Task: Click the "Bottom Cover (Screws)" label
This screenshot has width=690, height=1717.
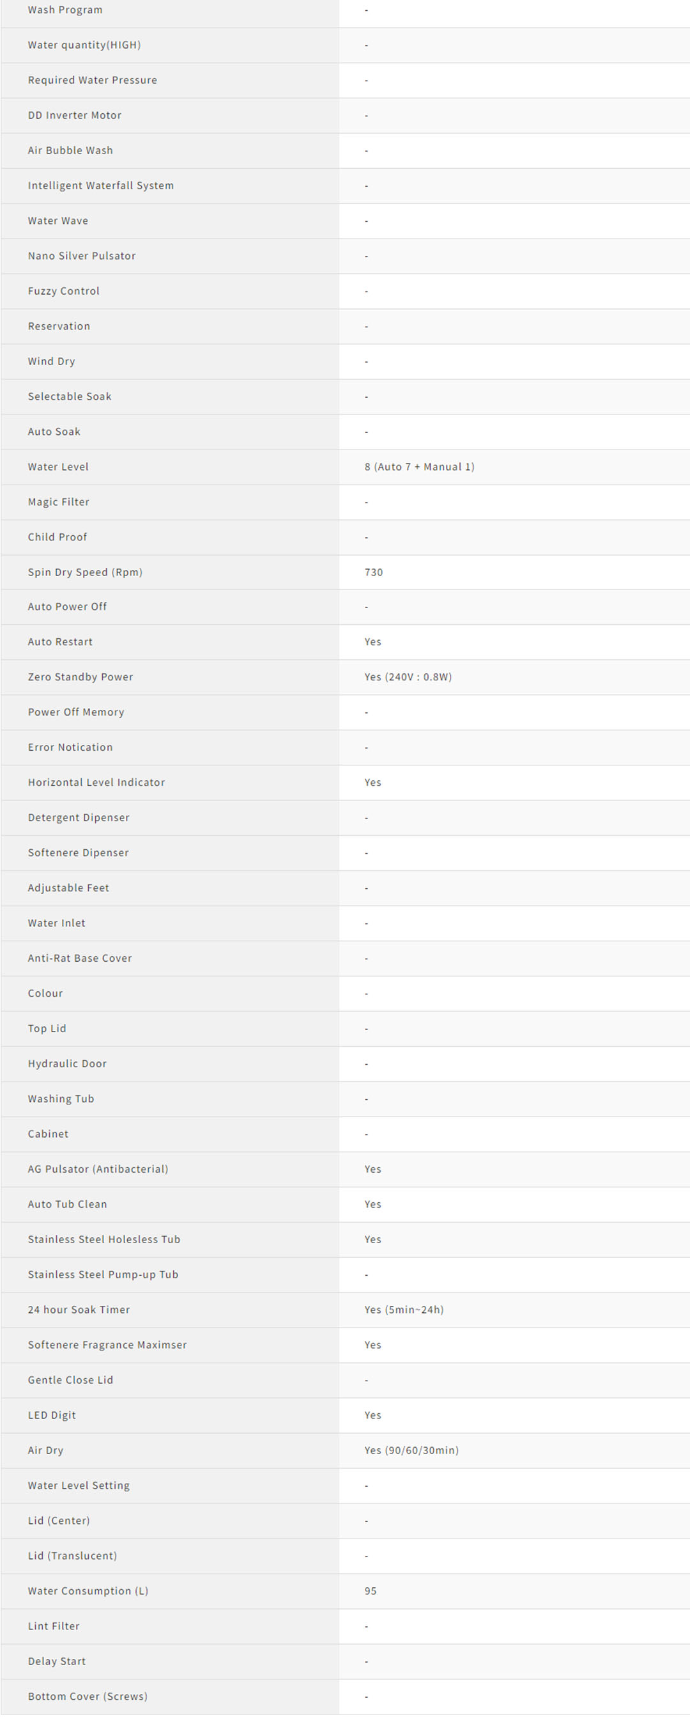Action: coord(88,1696)
